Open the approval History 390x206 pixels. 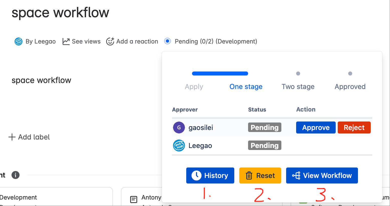click(x=210, y=175)
